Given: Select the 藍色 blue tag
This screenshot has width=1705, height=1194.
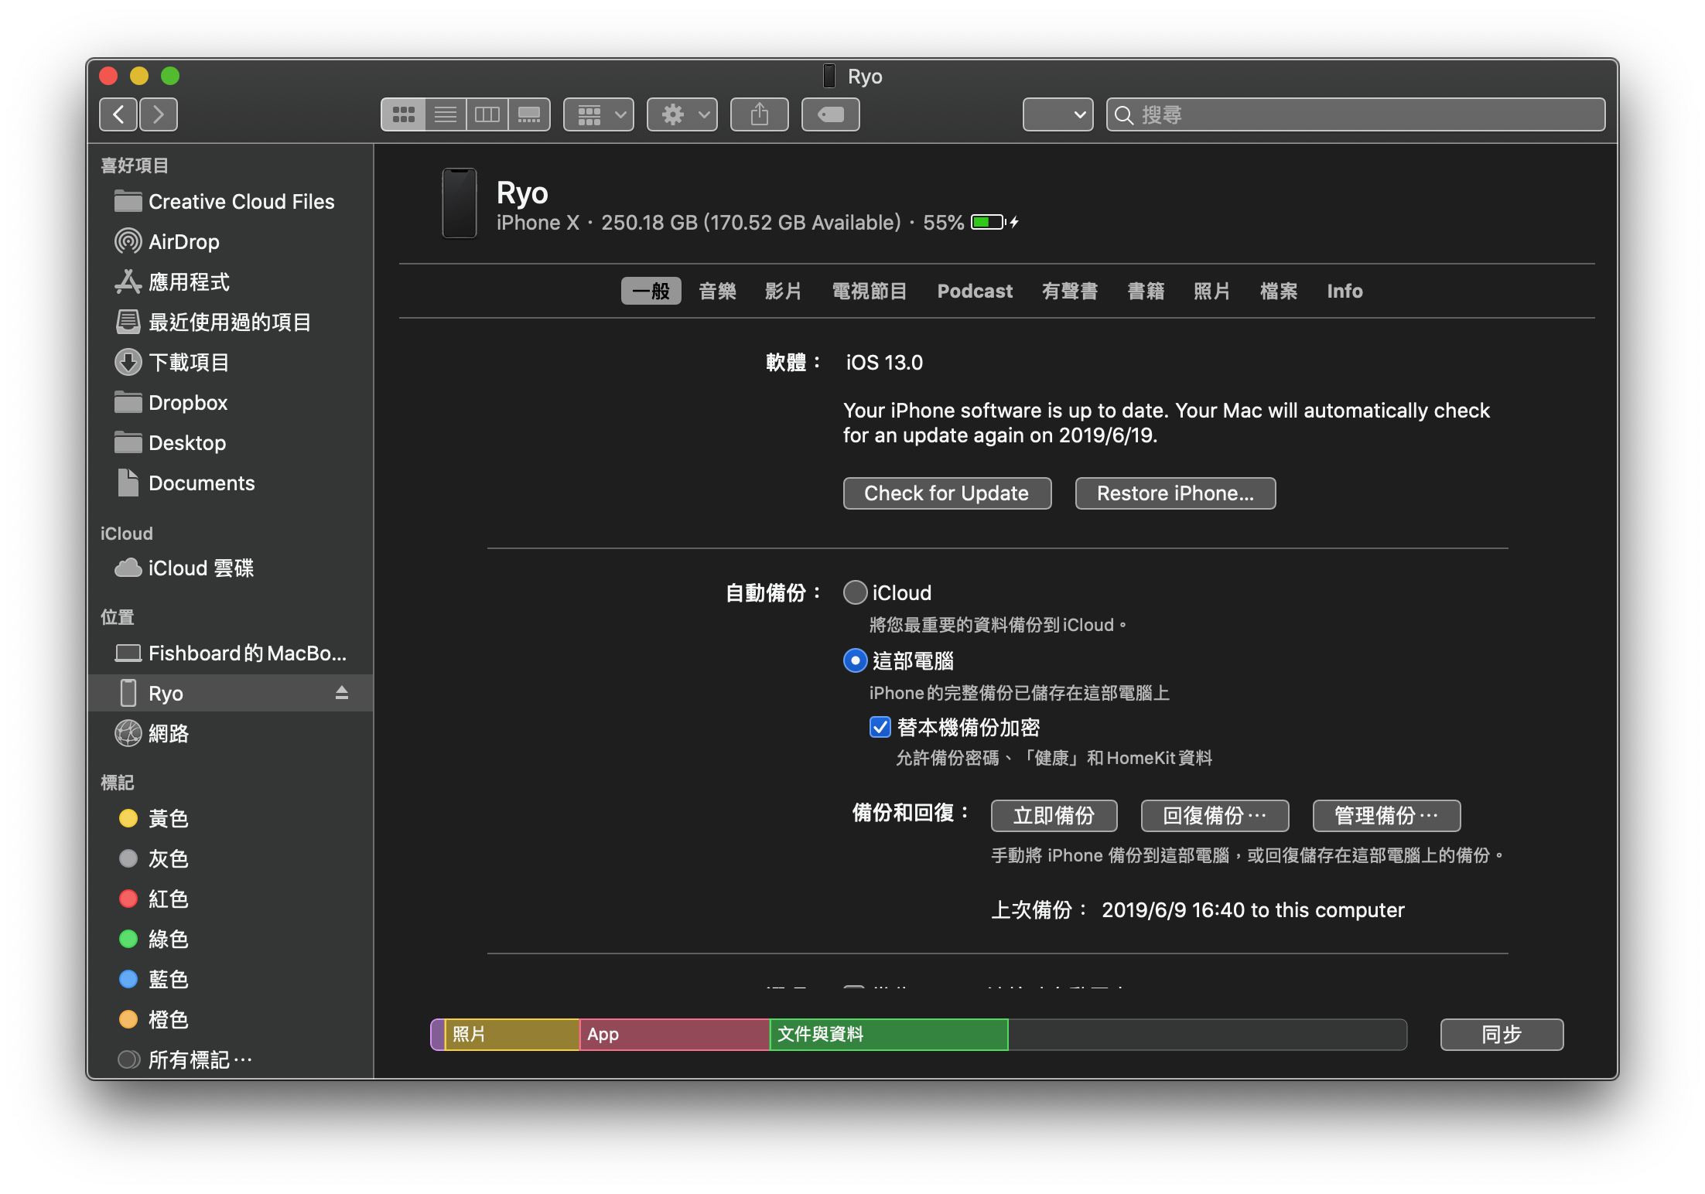Looking at the screenshot, I should click(x=231, y=980).
